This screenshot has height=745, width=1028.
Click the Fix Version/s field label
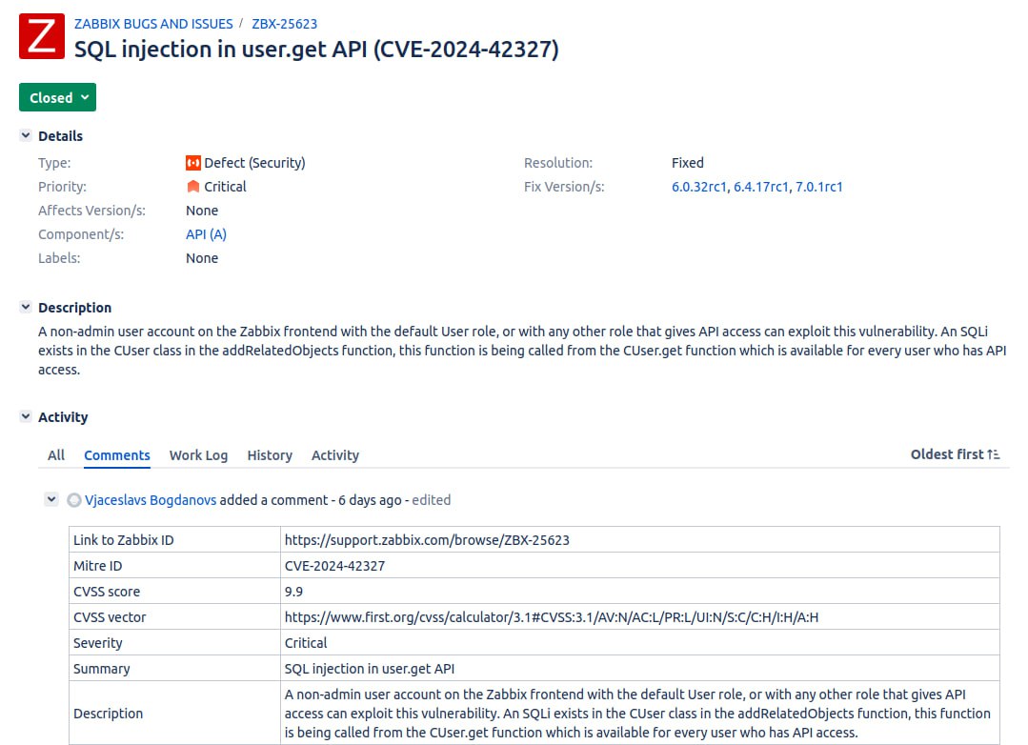(564, 187)
